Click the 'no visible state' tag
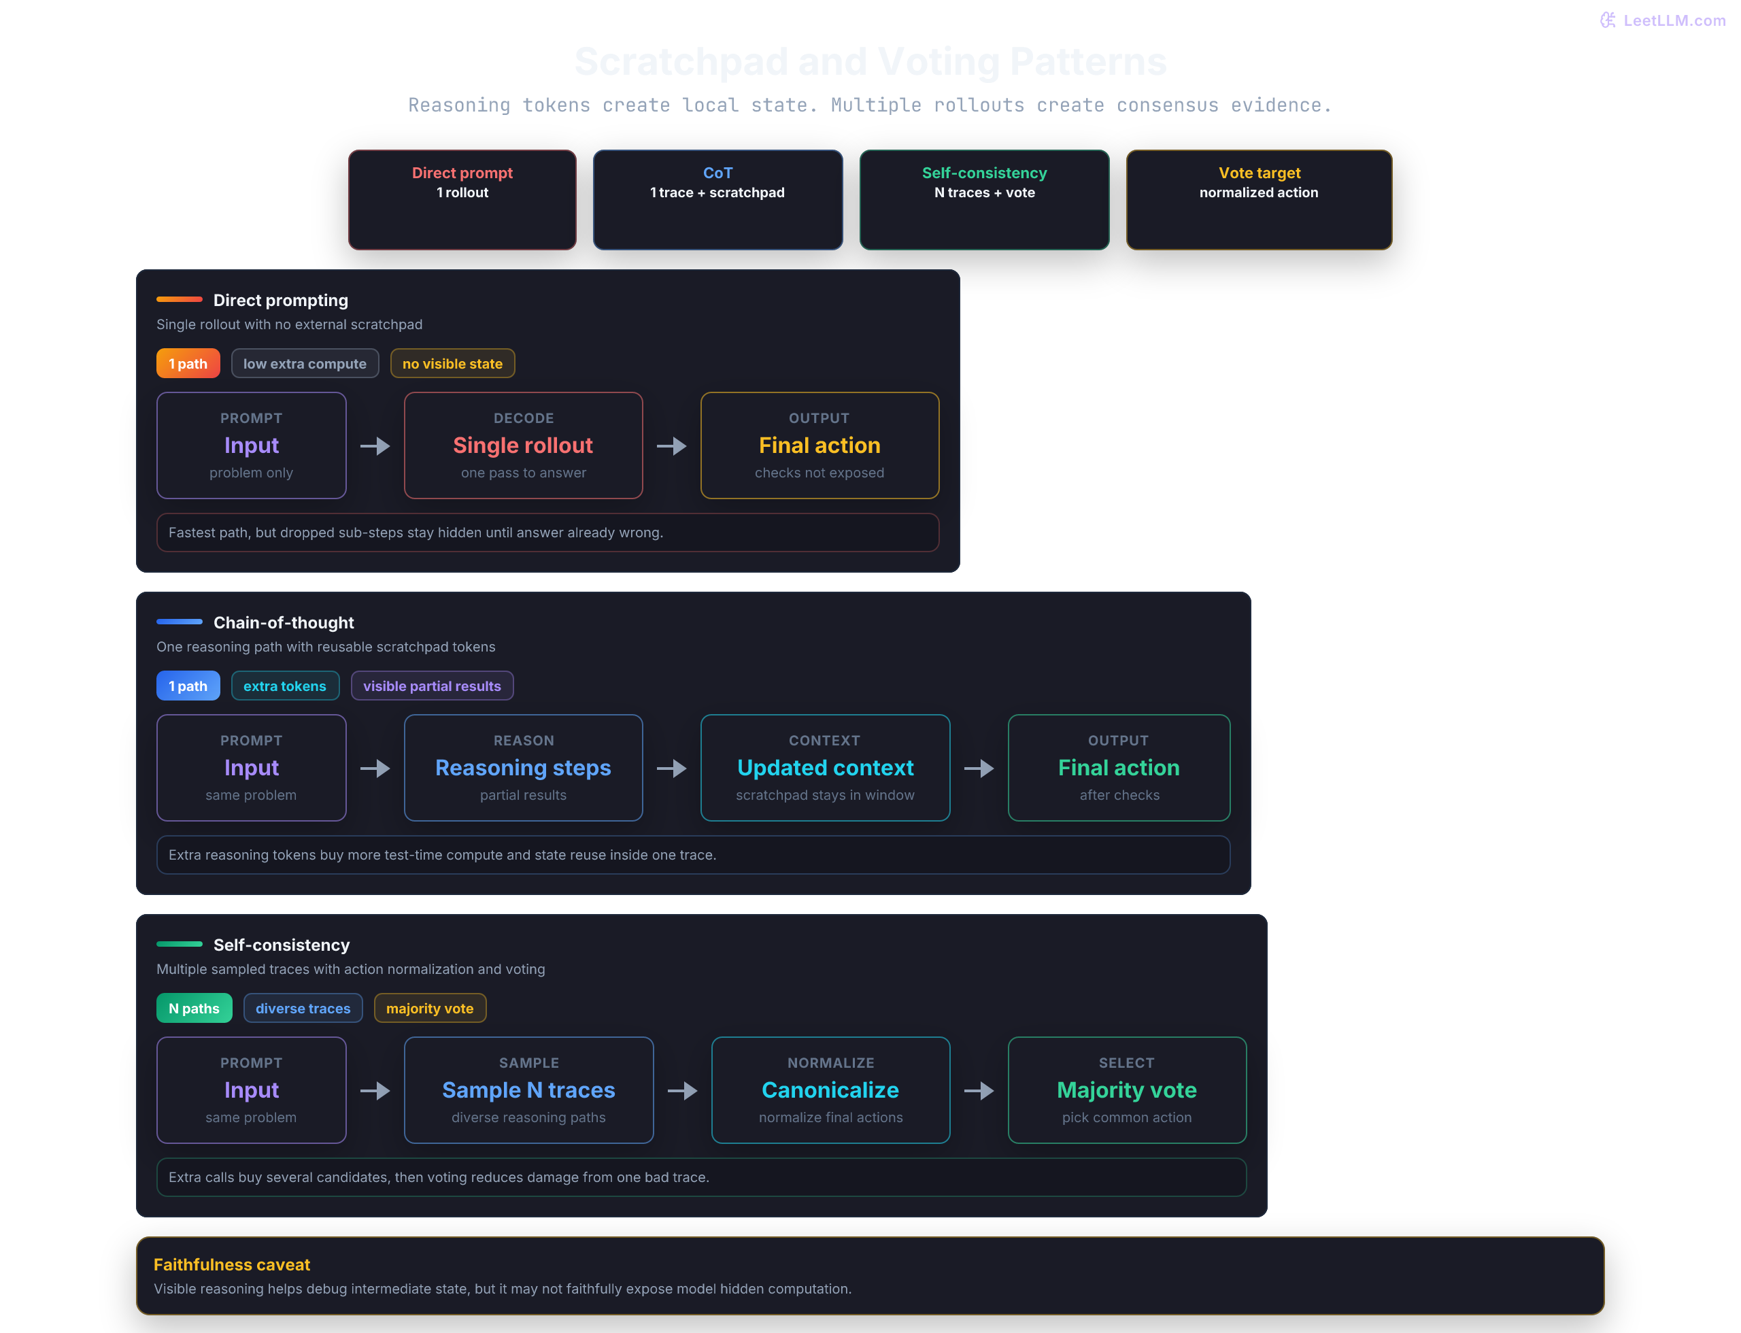The width and height of the screenshot is (1741, 1333). click(x=452, y=363)
